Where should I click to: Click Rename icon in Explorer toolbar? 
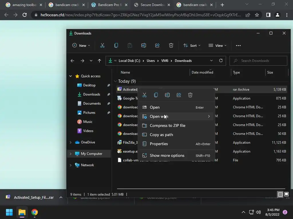[x=144, y=45]
